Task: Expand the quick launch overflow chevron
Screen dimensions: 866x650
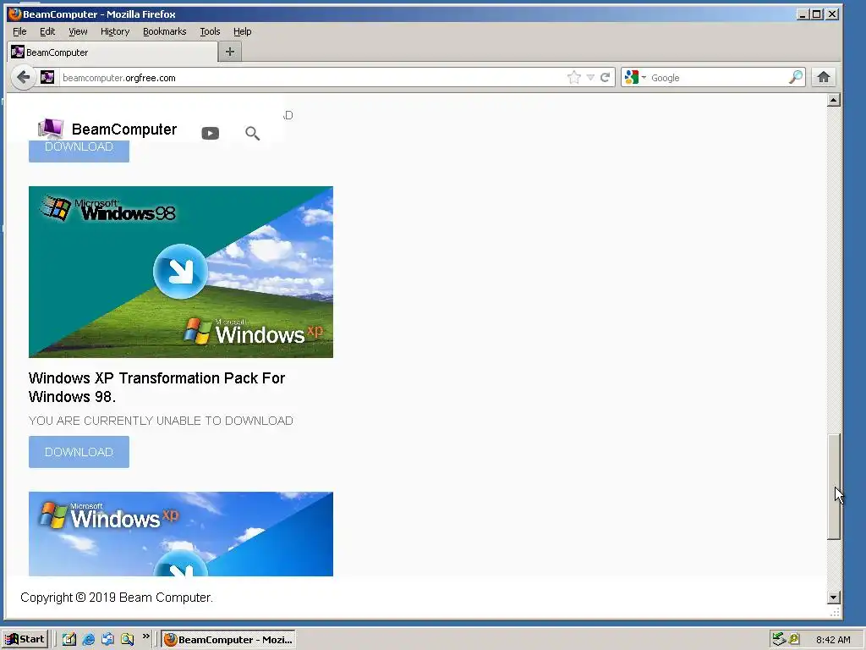Action: pos(145,636)
